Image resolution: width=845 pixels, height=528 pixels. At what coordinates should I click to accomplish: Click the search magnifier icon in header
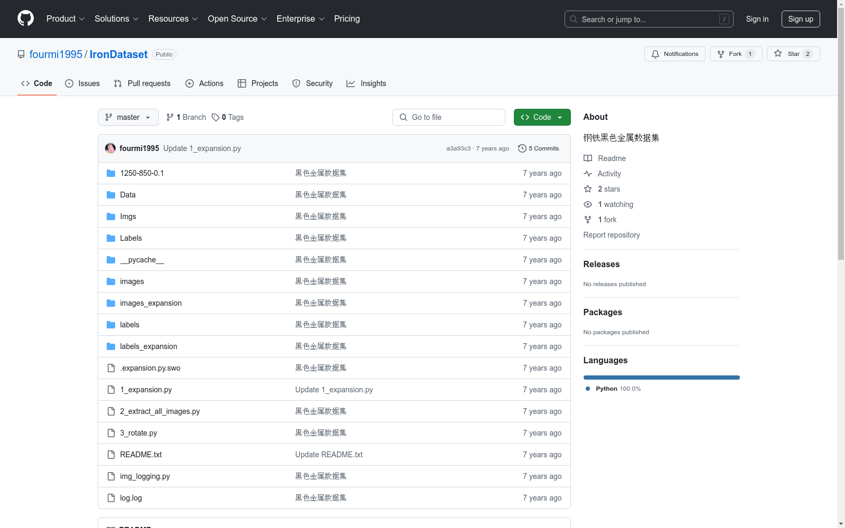point(574,19)
